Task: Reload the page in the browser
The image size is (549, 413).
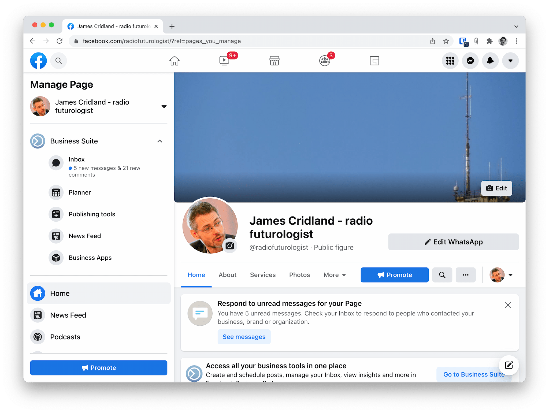Action: [60, 41]
